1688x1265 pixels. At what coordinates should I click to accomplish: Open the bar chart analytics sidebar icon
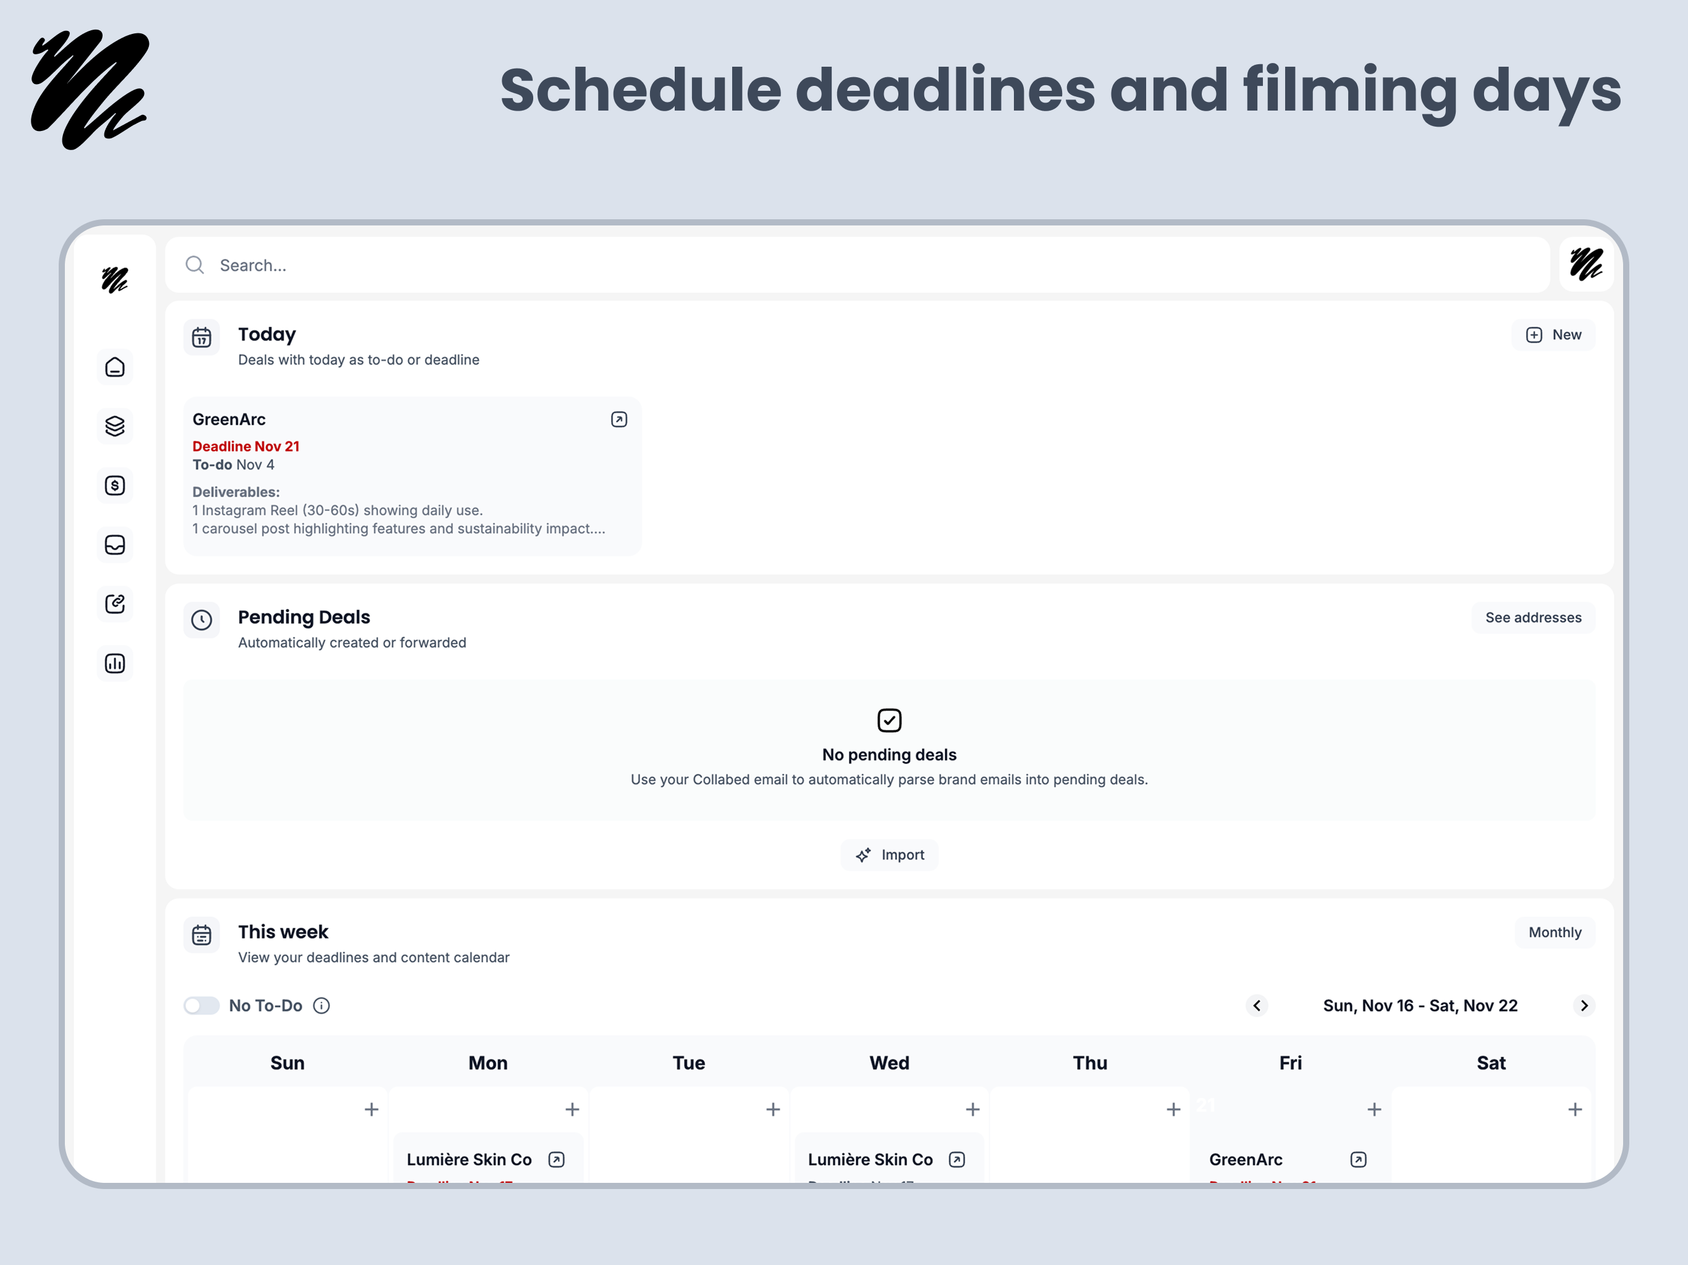[x=114, y=664]
